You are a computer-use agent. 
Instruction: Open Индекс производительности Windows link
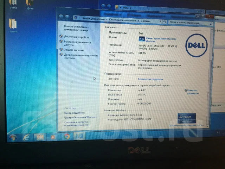(161, 40)
